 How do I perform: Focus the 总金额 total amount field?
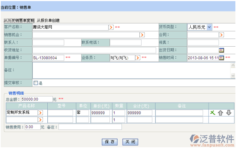tap(36, 99)
